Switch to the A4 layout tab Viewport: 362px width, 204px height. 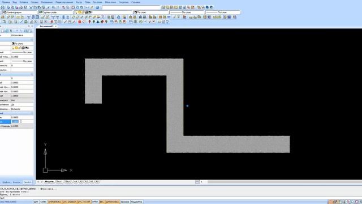75,182
